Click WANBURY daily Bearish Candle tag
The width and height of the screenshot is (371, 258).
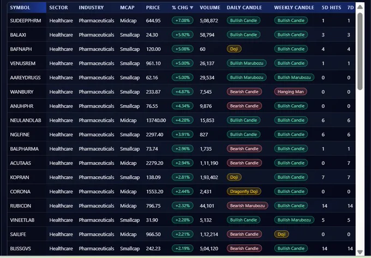244,92
